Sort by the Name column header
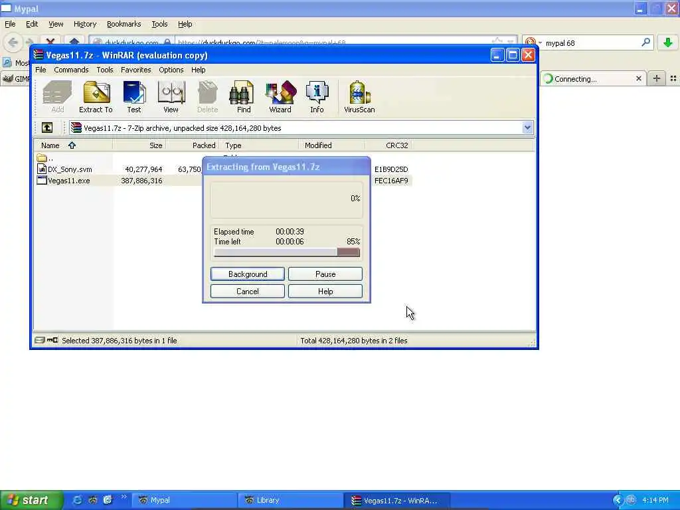 click(x=73, y=145)
